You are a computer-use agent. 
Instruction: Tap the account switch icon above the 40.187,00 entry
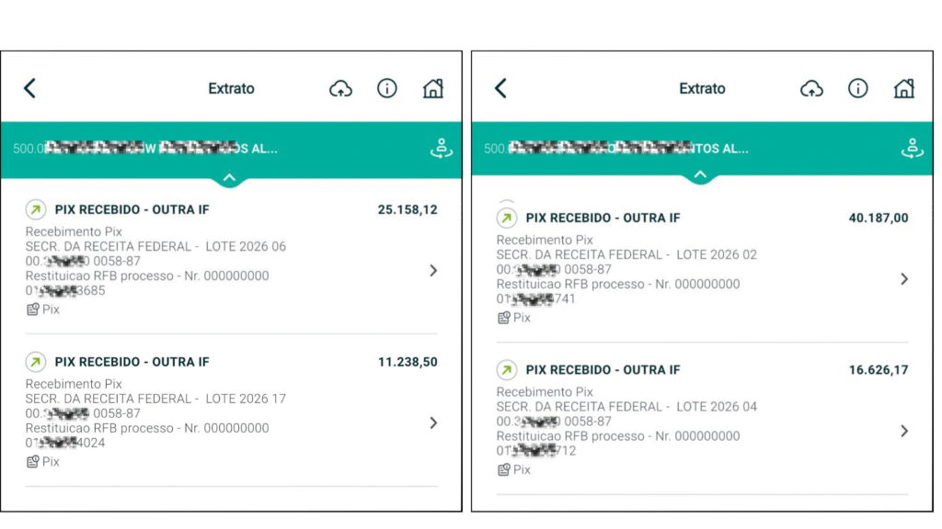(x=912, y=149)
